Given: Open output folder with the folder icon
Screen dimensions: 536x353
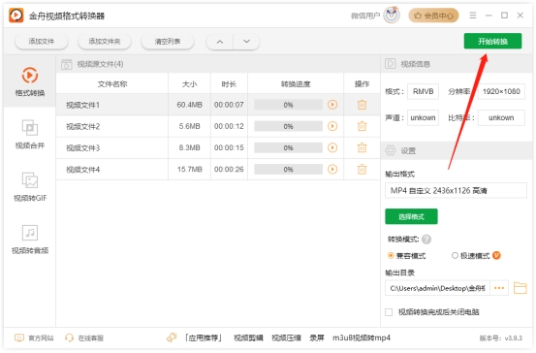Looking at the screenshot, I should (x=520, y=288).
